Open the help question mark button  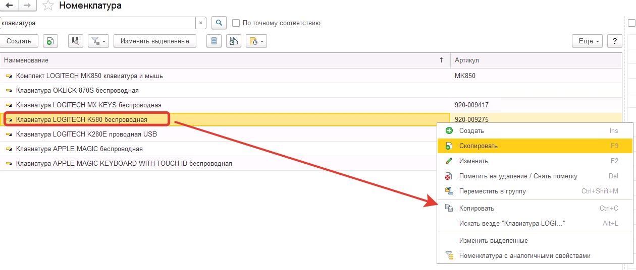coord(614,41)
